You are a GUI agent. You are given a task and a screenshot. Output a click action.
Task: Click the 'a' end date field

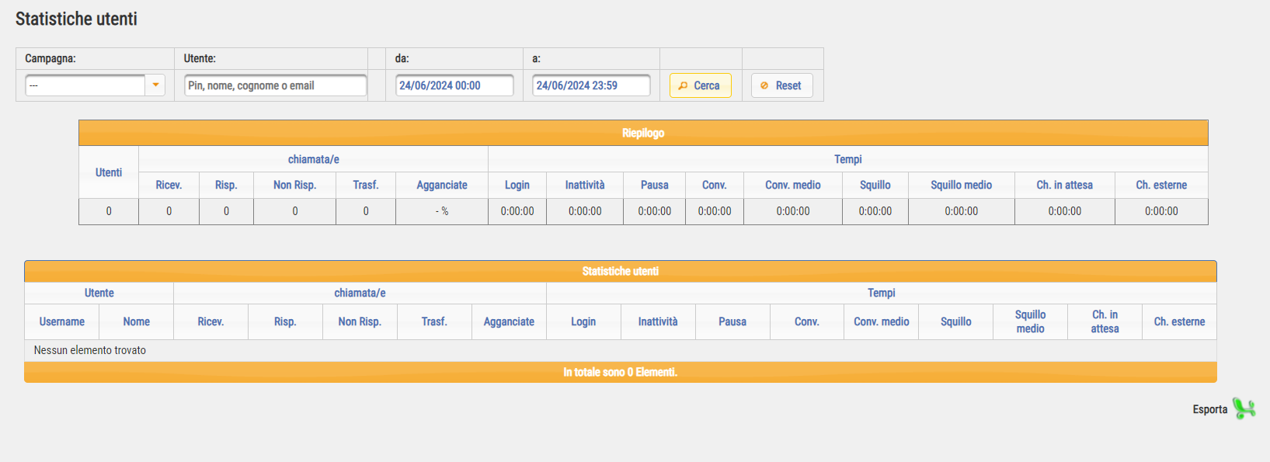tap(591, 85)
